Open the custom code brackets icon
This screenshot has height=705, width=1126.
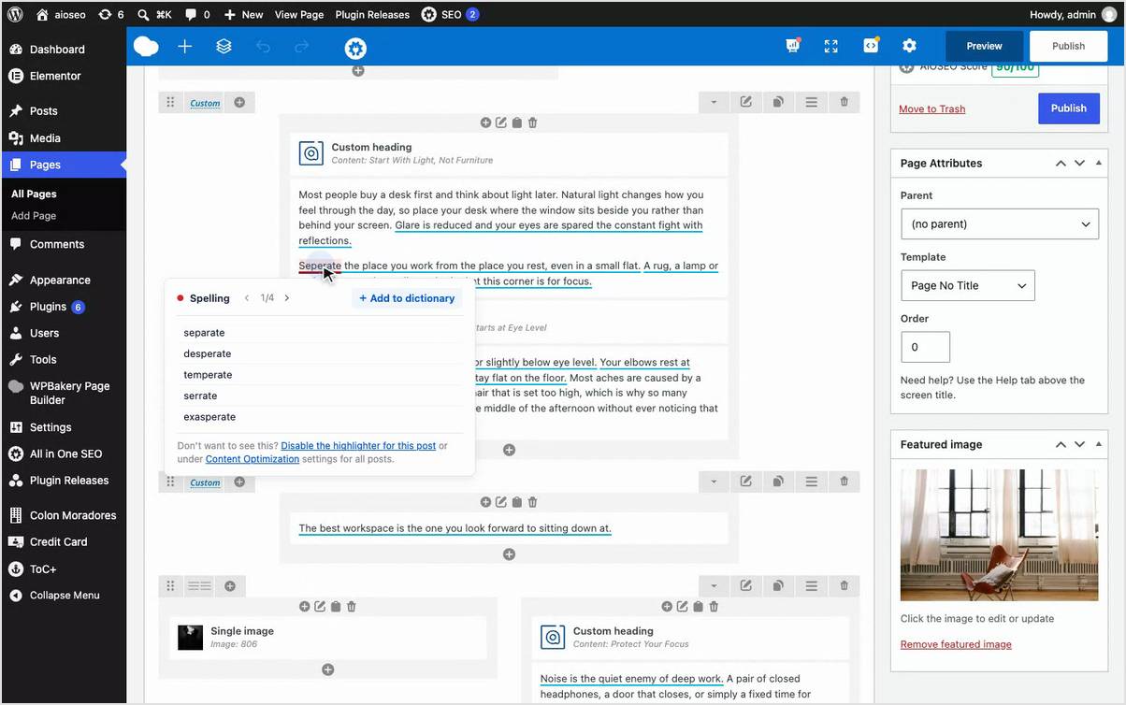point(871,46)
